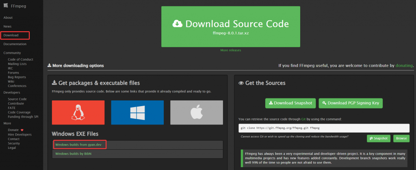Viewport: 416px width, 170px height.
Task: Click the git clone command field
Action: point(324,128)
